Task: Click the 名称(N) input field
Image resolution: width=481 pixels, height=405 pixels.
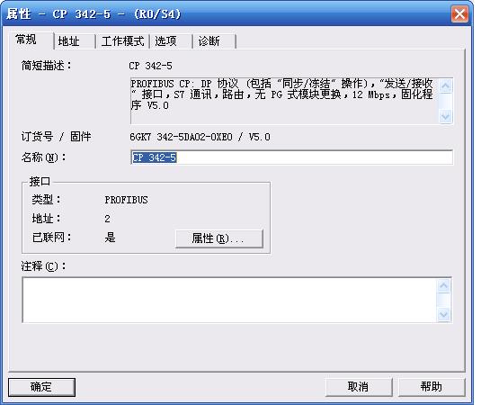Action: point(291,157)
